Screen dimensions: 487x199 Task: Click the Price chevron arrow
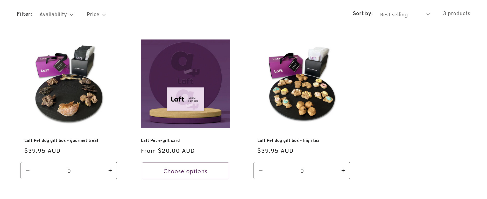click(104, 15)
